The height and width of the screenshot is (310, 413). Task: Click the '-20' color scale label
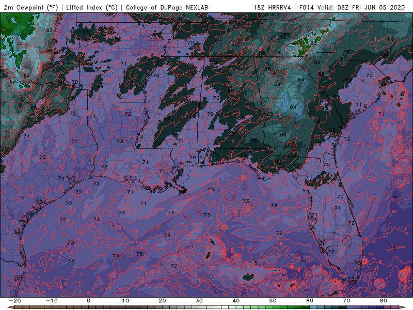[15, 301]
